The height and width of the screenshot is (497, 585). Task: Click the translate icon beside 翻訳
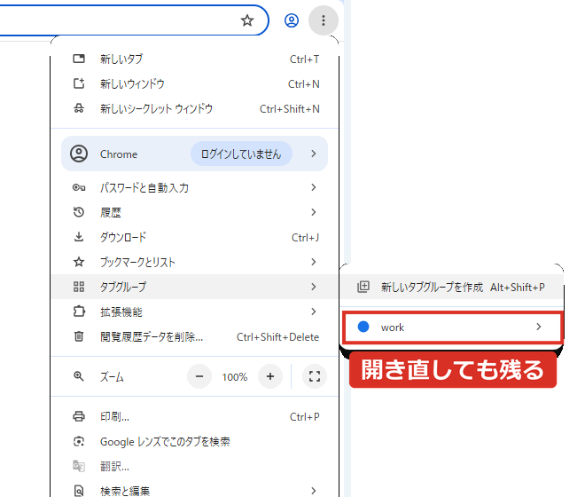pos(79,466)
